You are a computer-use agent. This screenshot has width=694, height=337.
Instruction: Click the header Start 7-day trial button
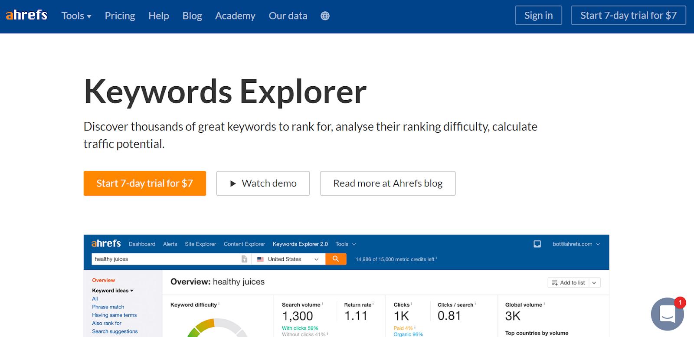point(629,15)
